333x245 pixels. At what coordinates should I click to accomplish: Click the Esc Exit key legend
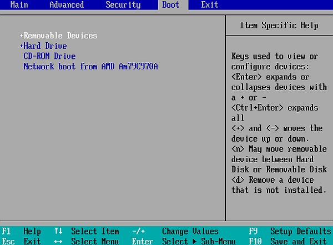pos(21,241)
